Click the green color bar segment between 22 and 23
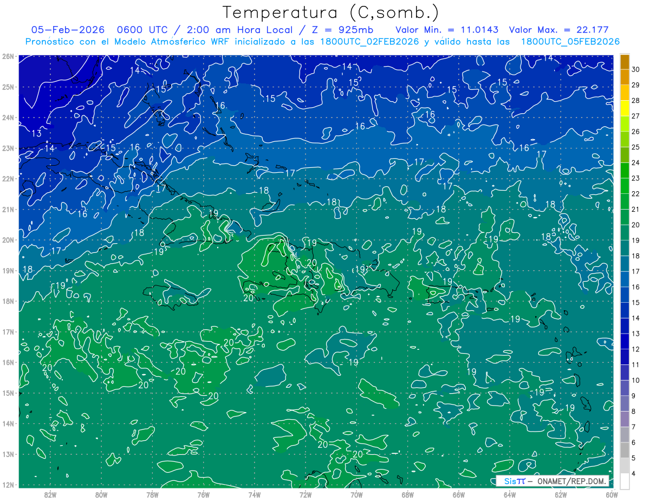 coord(625,186)
